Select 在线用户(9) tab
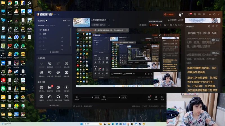This screenshot has height=126, width=225. click(x=194, y=33)
